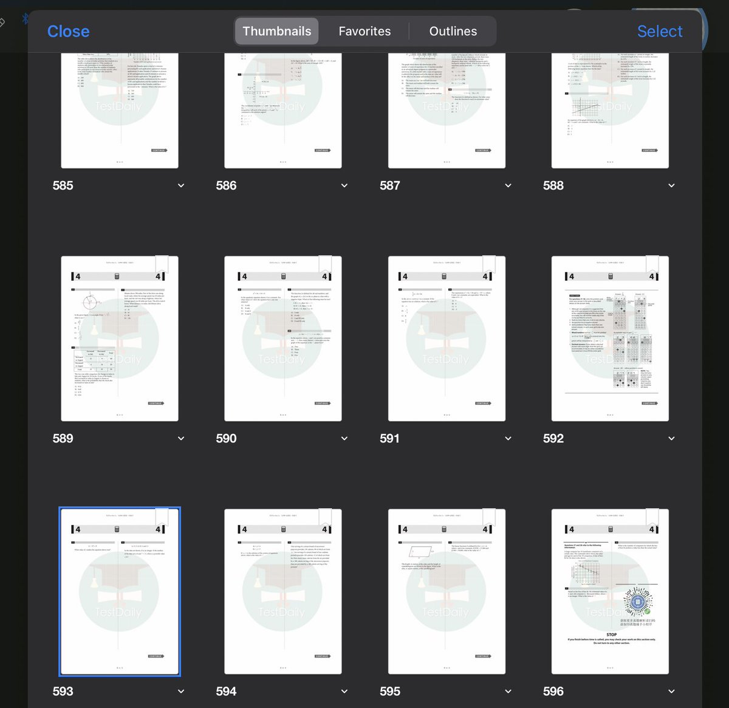729x708 pixels.
Task: Click the page number label 590
Action: (x=226, y=438)
